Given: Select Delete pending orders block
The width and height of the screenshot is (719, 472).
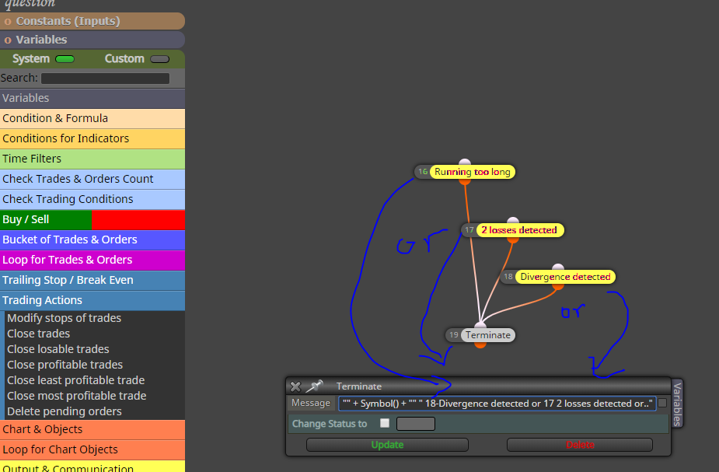Looking at the screenshot, I should (65, 412).
